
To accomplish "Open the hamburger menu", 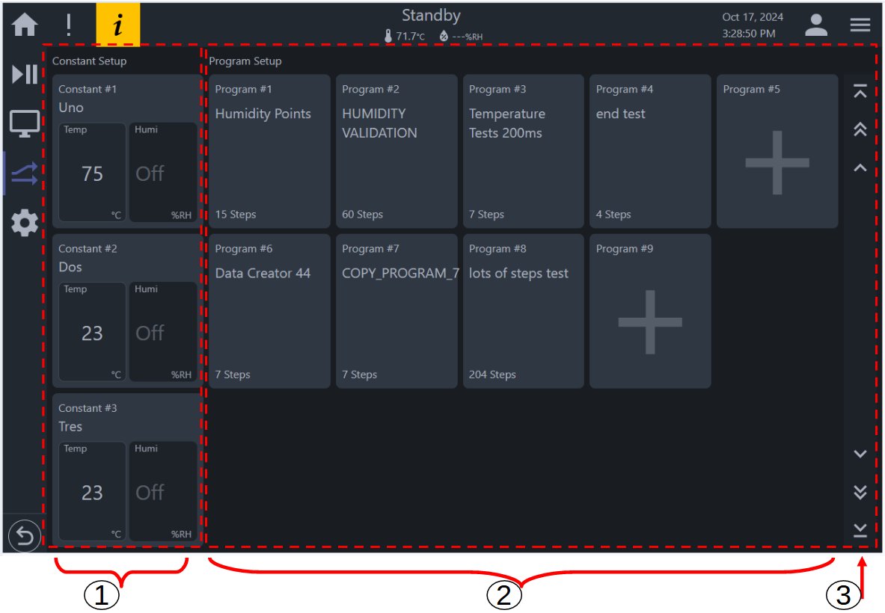I will point(860,25).
